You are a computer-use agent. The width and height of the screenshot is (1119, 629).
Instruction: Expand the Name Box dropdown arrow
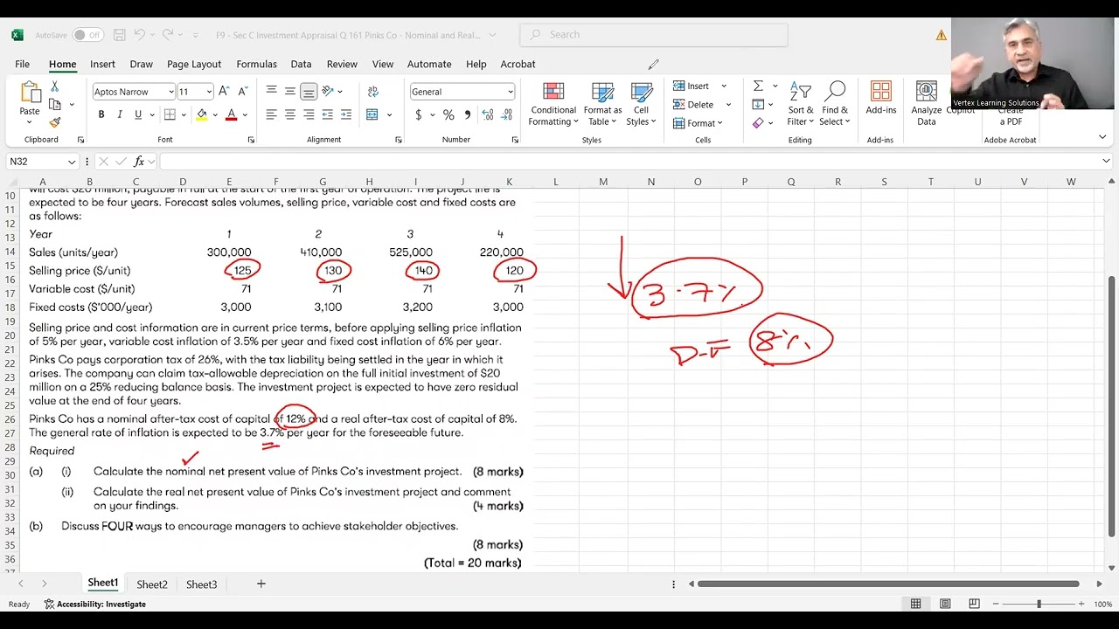pyautogui.click(x=71, y=162)
